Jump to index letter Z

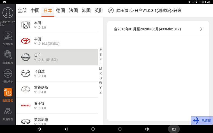[x=101, y=92]
